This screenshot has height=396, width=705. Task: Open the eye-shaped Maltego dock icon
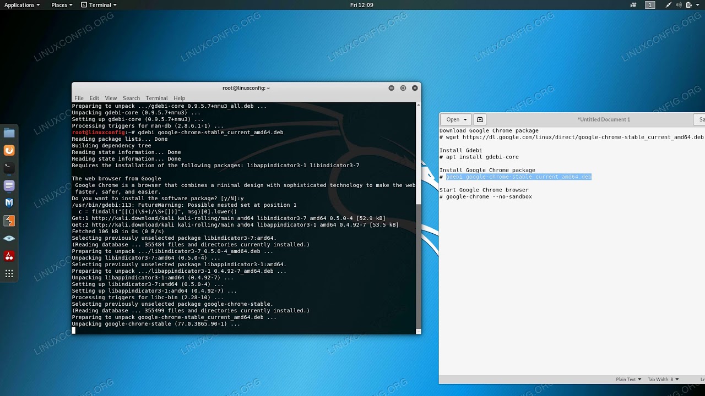tap(9, 238)
